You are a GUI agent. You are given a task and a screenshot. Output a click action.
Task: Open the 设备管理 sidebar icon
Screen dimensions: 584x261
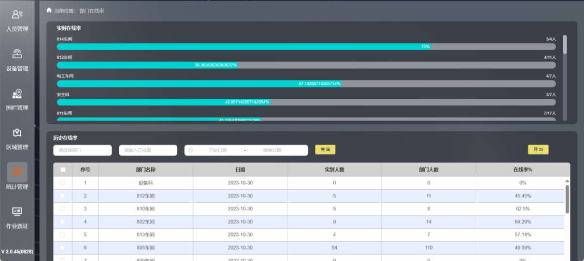click(x=17, y=54)
